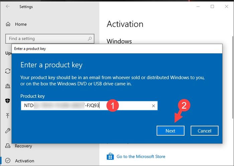Image resolution: width=234 pixels, height=166 pixels.
Task: Open Windows Security via shield icon
Action: coord(8,101)
